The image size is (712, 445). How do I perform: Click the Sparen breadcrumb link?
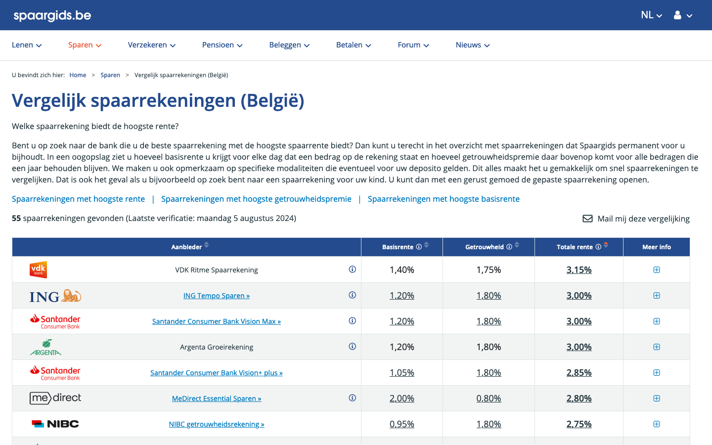pos(110,75)
